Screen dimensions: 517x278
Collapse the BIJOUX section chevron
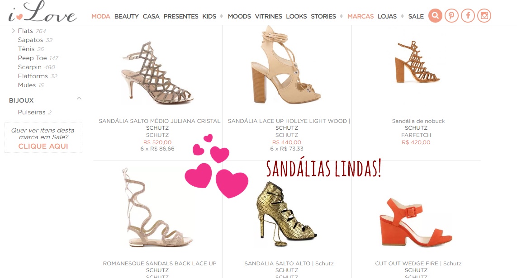click(x=79, y=98)
